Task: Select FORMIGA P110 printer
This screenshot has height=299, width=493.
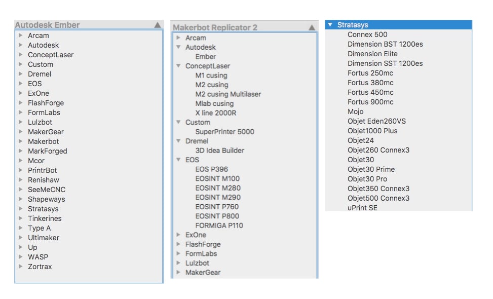Action: pyautogui.click(x=219, y=226)
